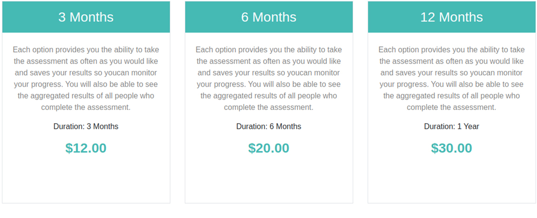Screen dimensions: 537x218
Task: Select the 3 Months plan header
Action: click(86, 17)
